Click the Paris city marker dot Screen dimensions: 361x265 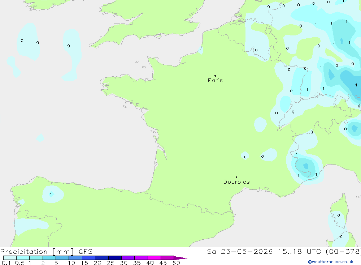pyautogui.click(x=215, y=76)
